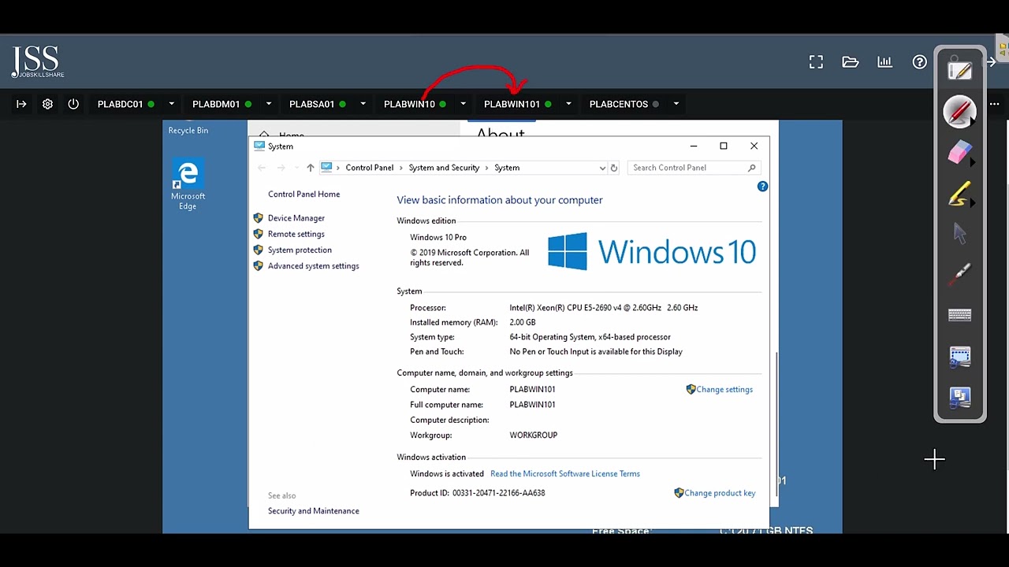Open Advanced system settings link
1009x567 pixels.
[314, 265]
